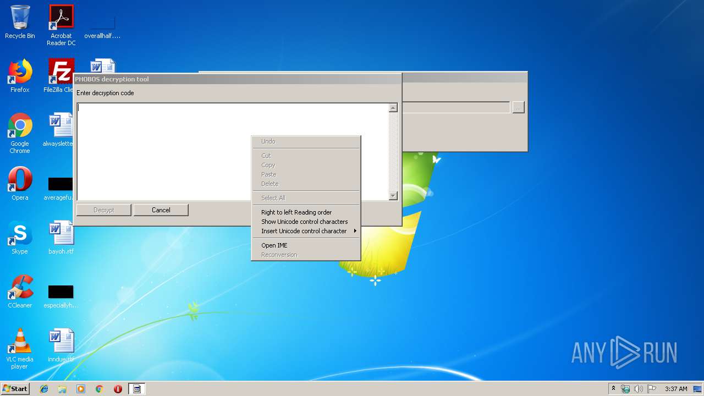Open Google Chrome desktop shortcut
The image size is (704, 396).
click(20, 133)
